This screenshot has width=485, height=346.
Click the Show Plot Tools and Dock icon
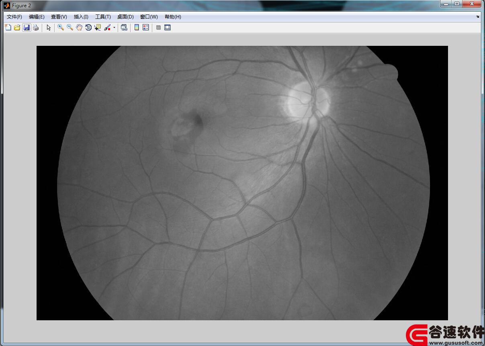[168, 27]
